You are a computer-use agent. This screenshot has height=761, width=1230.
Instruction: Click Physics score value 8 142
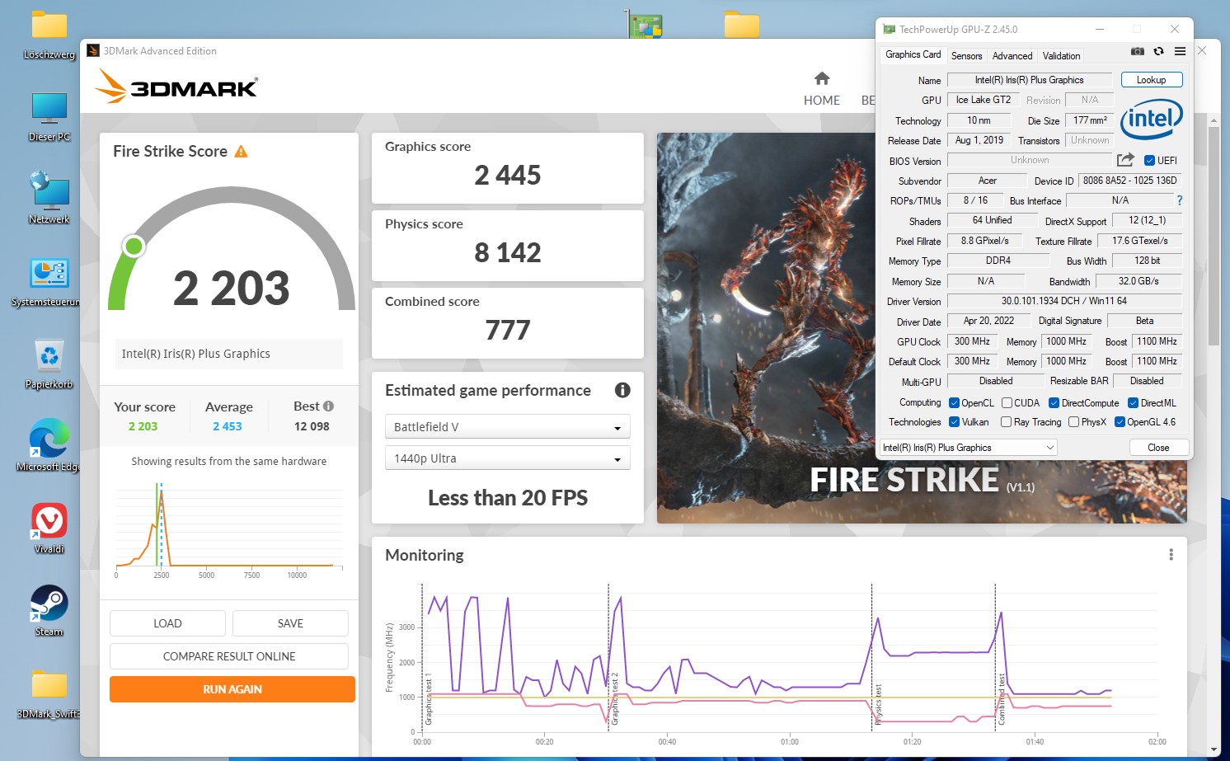click(x=508, y=252)
